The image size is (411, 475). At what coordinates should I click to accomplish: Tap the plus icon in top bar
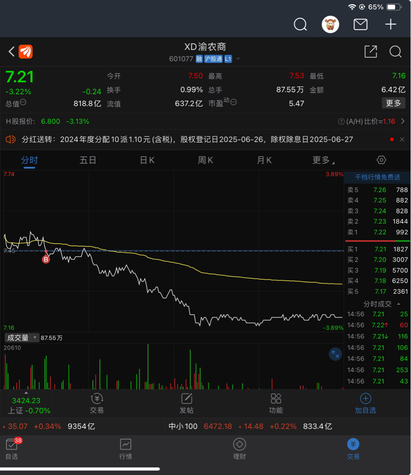391,24
